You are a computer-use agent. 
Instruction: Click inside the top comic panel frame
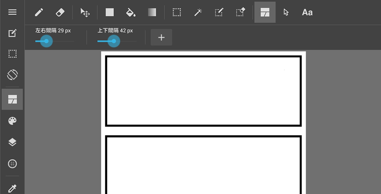[203, 91]
